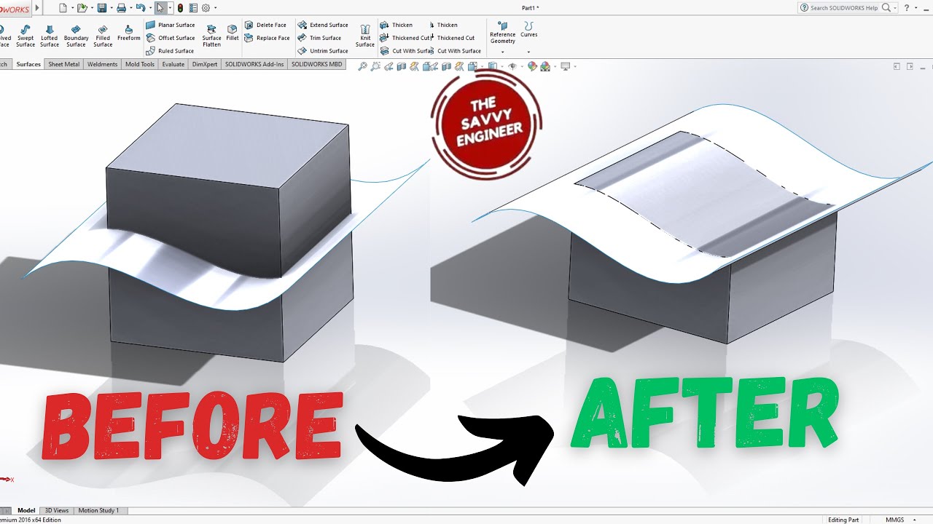Screen dimensions: 933x524
Task: Open the Motion Study 1 tab
Action: 98,510
